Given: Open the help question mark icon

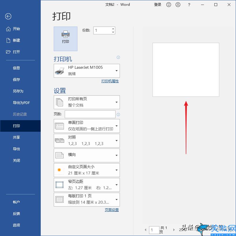Looking at the screenshot, I should point(189,5).
